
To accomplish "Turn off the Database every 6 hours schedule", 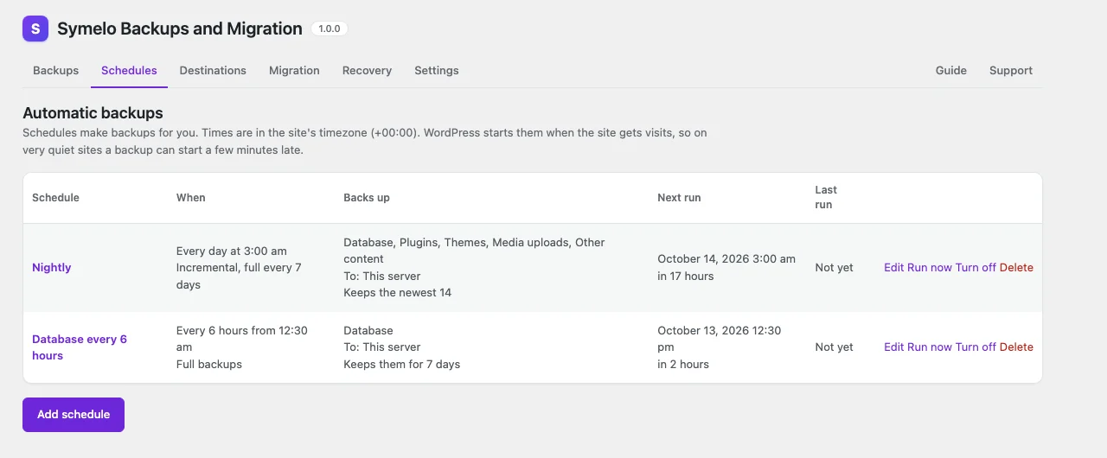I will (976, 347).
